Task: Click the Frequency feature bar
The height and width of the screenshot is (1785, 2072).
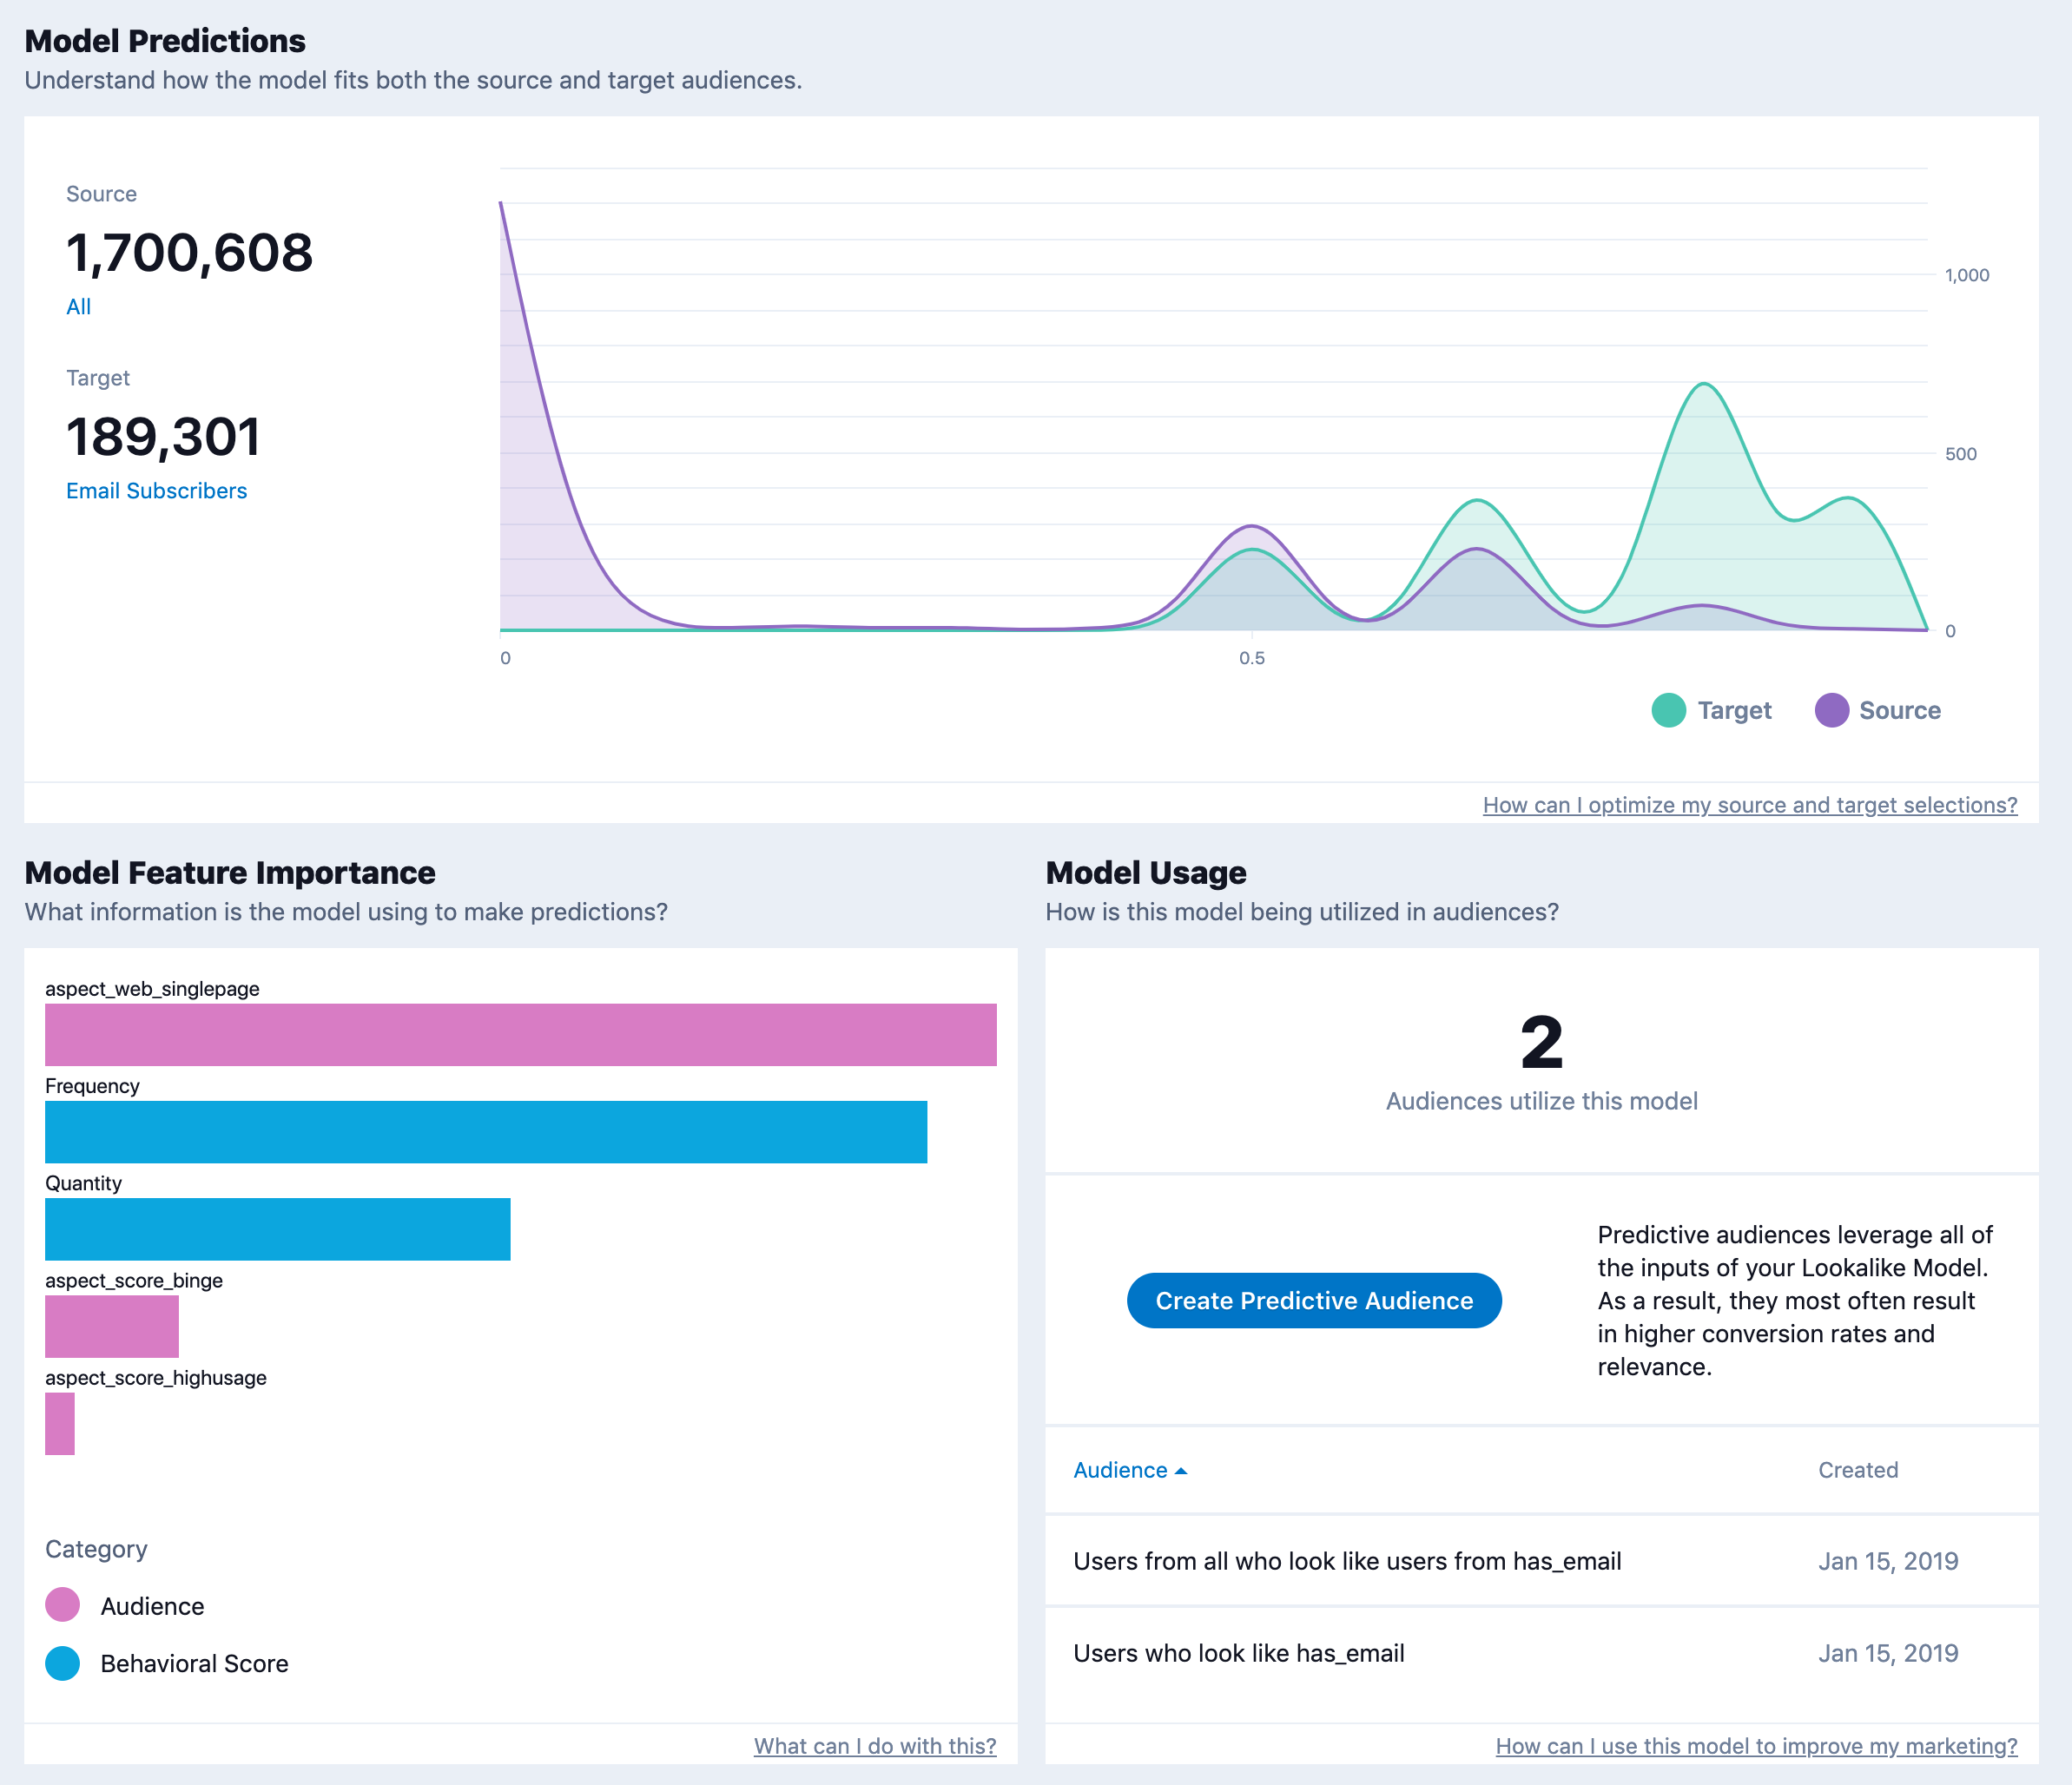Action: click(x=485, y=1132)
